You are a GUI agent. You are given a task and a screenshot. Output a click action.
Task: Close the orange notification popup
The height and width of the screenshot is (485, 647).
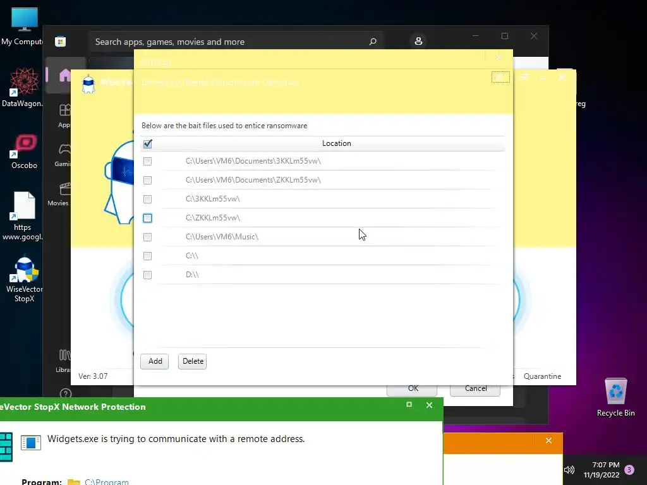point(548,440)
